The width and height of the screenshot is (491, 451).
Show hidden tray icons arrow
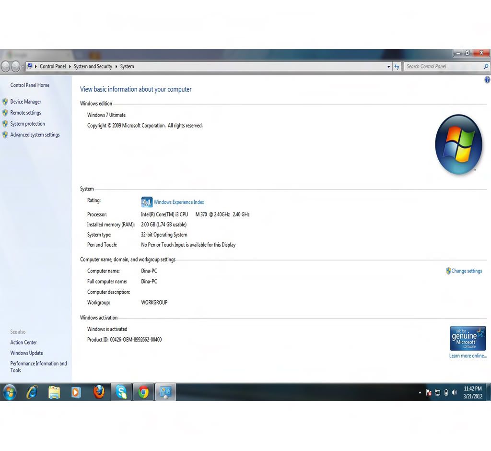coord(420,392)
